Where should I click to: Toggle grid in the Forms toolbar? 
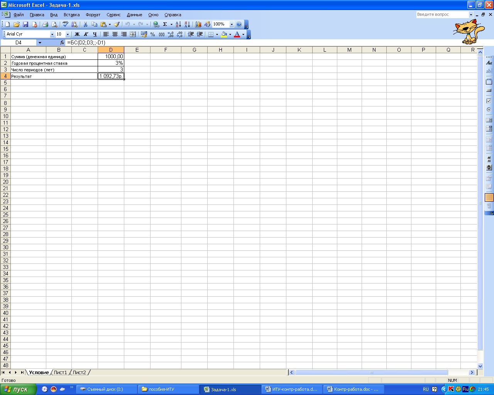[x=489, y=197]
